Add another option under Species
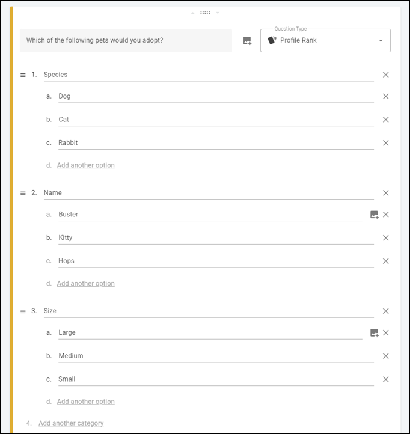The width and height of the screenshot is (410, 434). pos(86,165)
